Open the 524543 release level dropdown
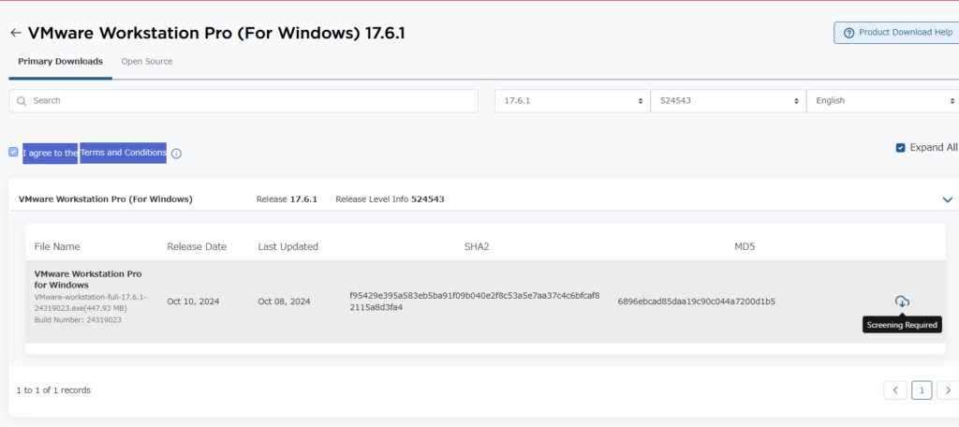Screen dimensions: 959x427 728,100
